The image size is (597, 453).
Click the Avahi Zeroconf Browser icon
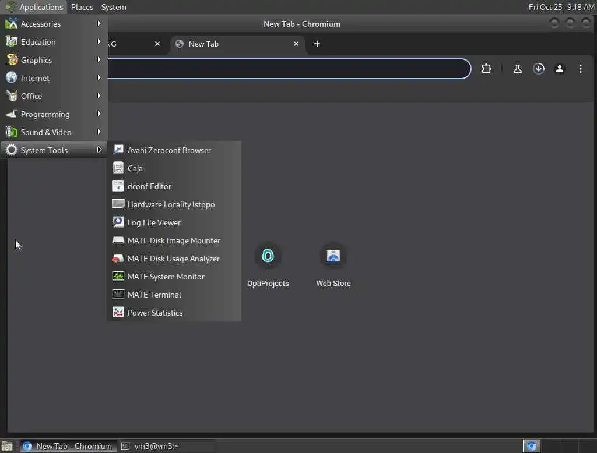118,150
